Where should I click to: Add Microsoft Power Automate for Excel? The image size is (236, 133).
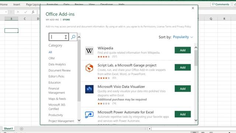point(183,114)
